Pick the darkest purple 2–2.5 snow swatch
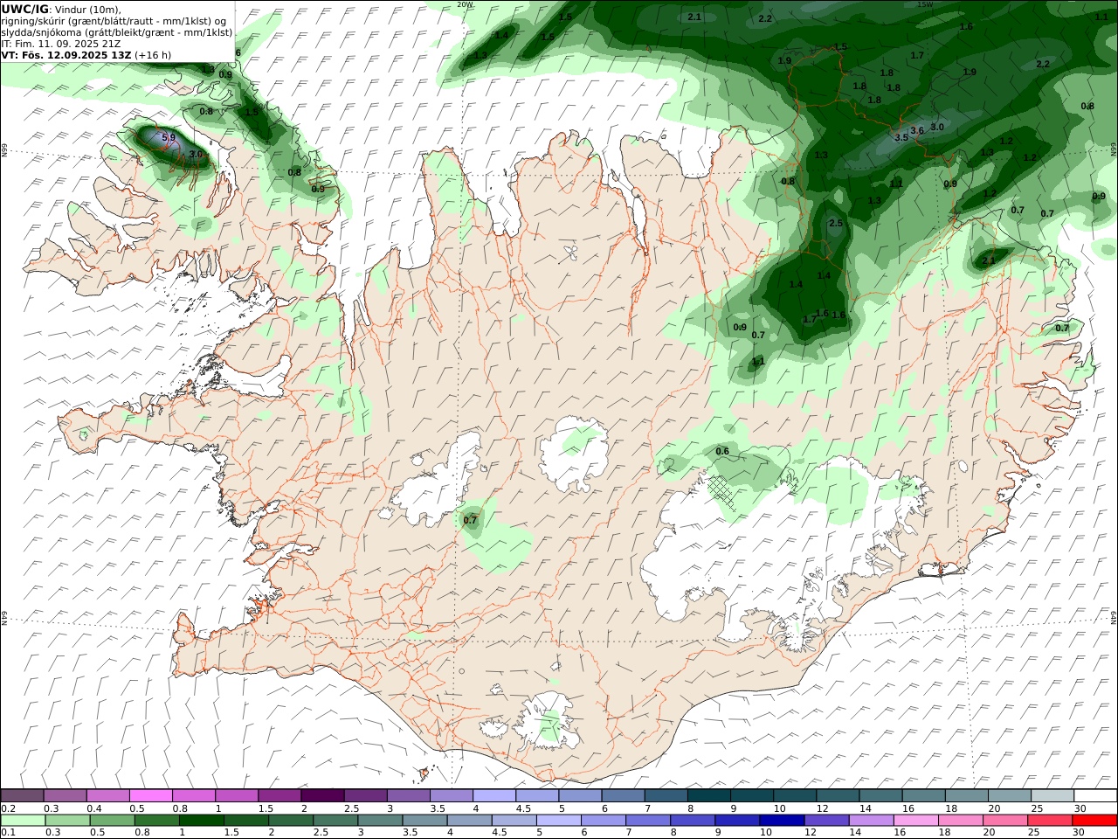The height and width of the screenshot is (839, 1118). [x=322, y=795]
